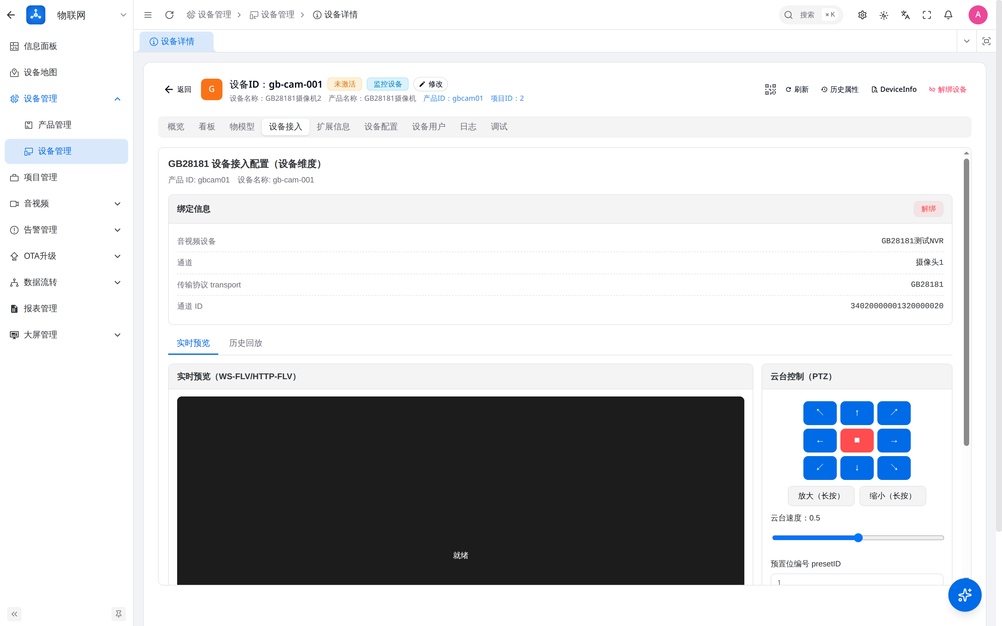Move PTZ camera down
This screenshot has height=626, width=1002.
point(857,468)
